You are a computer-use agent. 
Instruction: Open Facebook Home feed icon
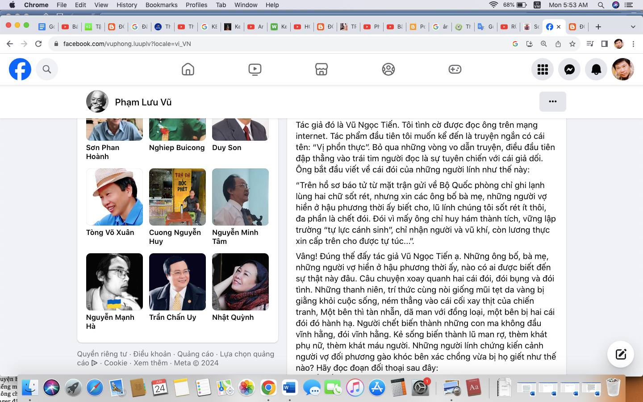(188, 69)
